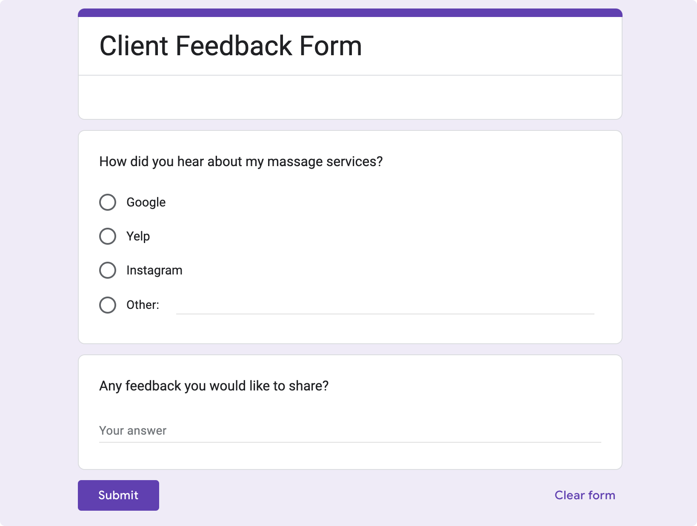Click the Yelp option label text
The height and width of the screenshot is (526, 697).
(x=138, y=236)
